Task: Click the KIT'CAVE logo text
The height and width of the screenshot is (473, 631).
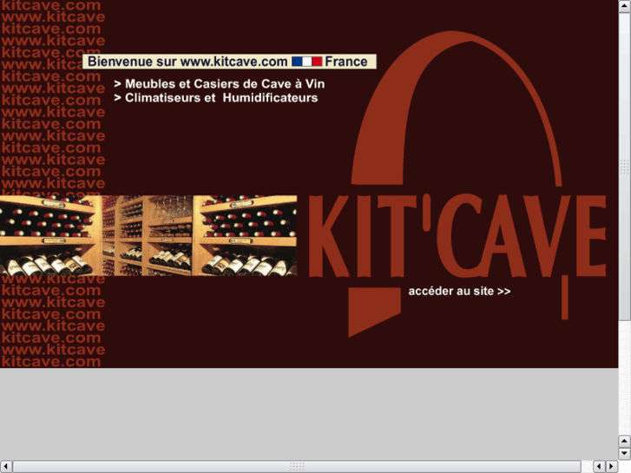Action: coord(457,236)
